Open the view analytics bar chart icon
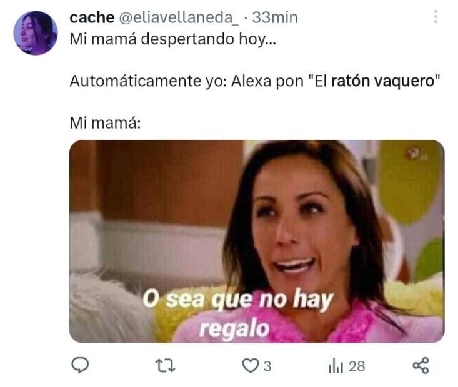 (336, 366)
